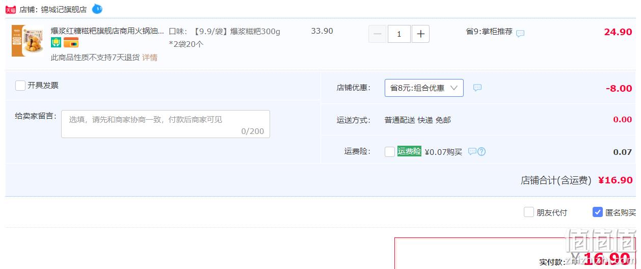The image size is (641, 269).
Task: Enable the 朋友代付 checkbox
Action: point(529,212)
